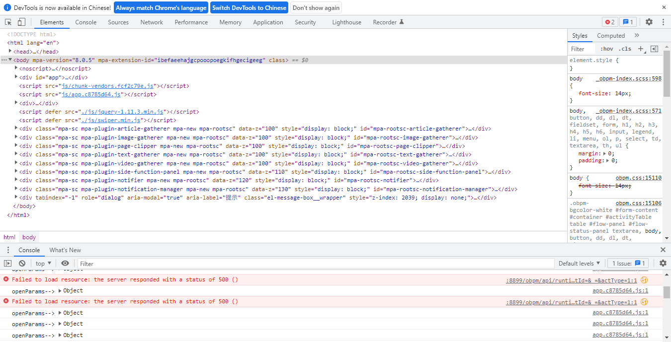
Task: Expand the mpa-rootsc-notifier div node
Action: [x=16, y=180]
